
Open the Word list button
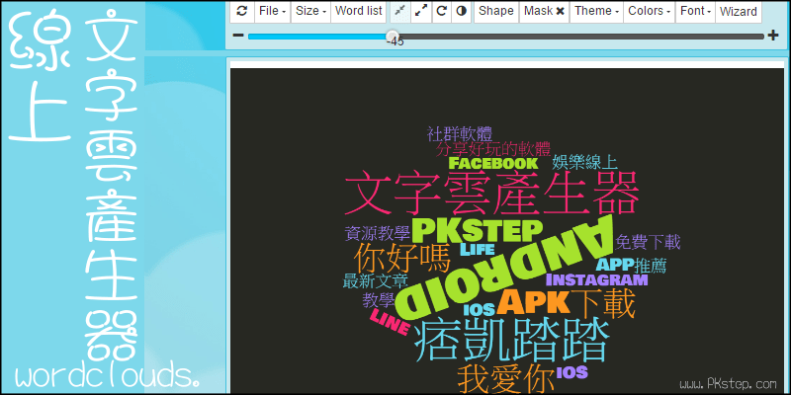click(x=359, y=11)
